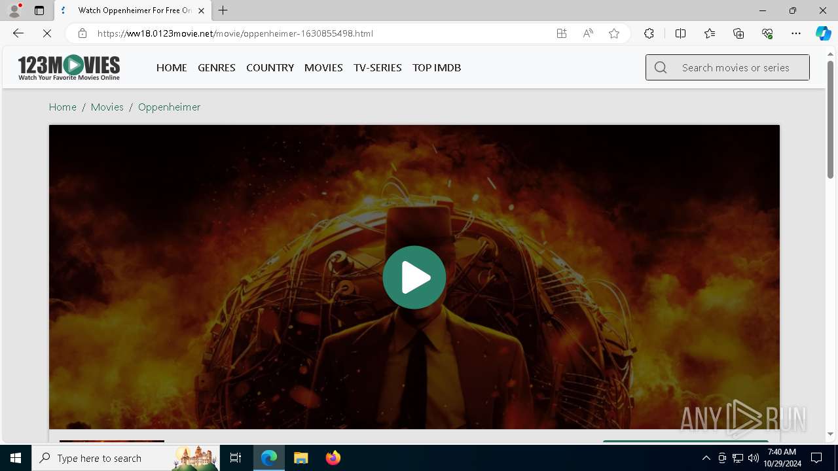This screenshot has width=838, height=471.
Task: Follow the Home breadcrumb link
Action: [x=63, y=107]
